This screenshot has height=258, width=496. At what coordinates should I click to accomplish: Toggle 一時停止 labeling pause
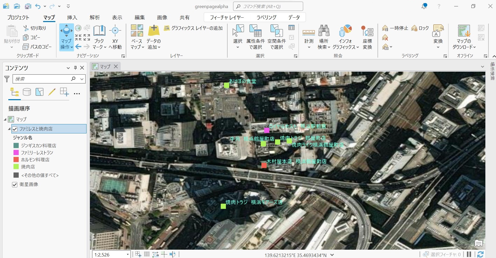click(x=395, y=28)
